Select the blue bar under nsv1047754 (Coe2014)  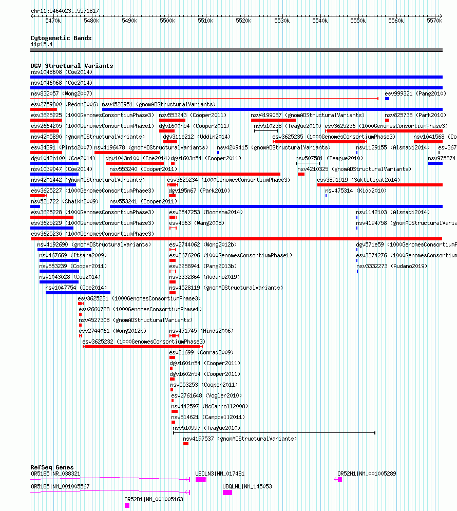pos(78,293)
